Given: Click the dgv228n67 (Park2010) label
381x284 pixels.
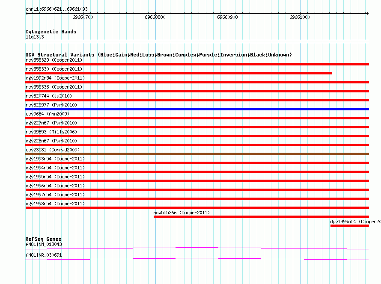Looking at the screenshot, I should [51, 141].
